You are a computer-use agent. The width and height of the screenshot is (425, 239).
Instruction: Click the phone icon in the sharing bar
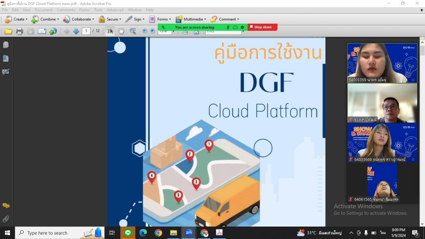tap(164, 27)
